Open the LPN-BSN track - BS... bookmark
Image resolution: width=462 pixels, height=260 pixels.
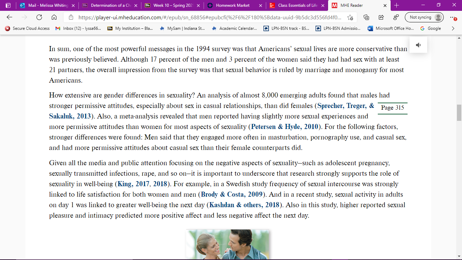[x=286, y=28]
